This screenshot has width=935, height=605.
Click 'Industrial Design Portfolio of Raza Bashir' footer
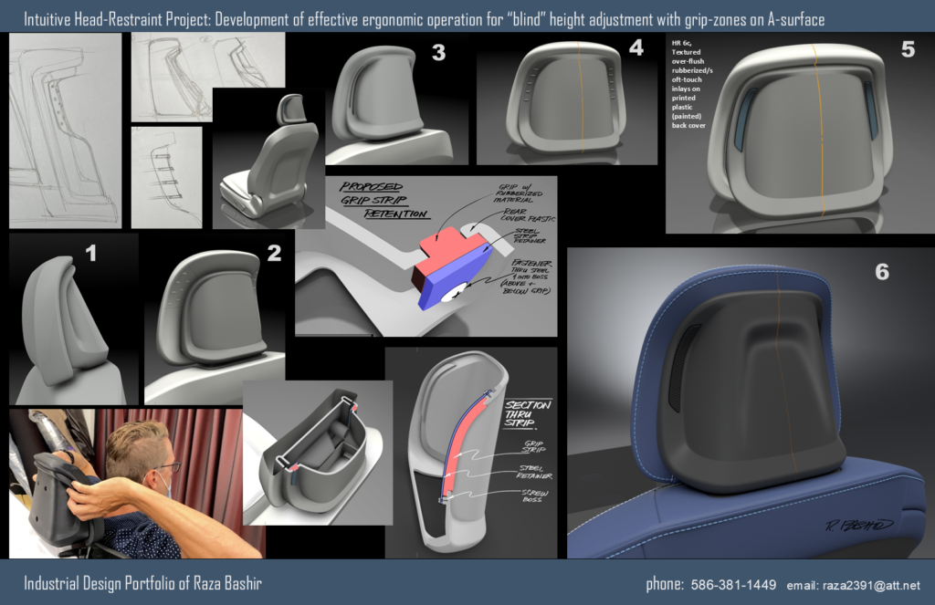coord(143,585)
